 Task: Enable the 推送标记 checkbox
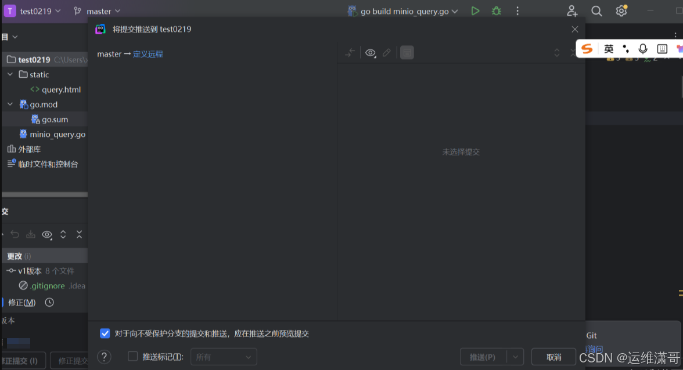tap(132, 357)
